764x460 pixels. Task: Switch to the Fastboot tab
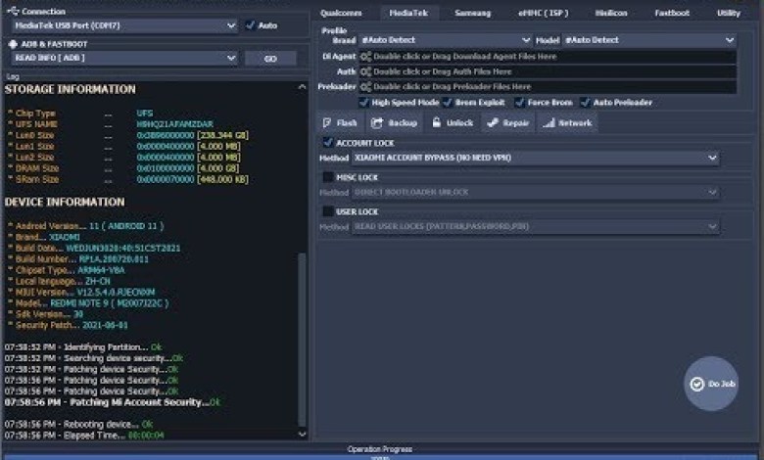click(672, 13)
